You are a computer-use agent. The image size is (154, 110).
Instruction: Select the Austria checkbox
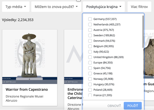(x=90, y=30)
